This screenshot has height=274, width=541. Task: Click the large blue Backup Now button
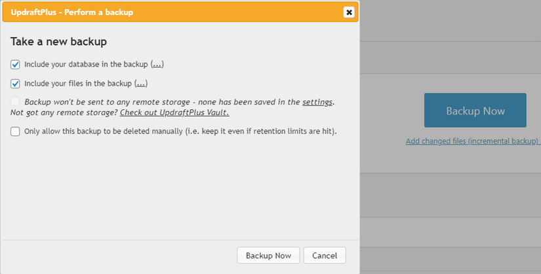(475, 110)
